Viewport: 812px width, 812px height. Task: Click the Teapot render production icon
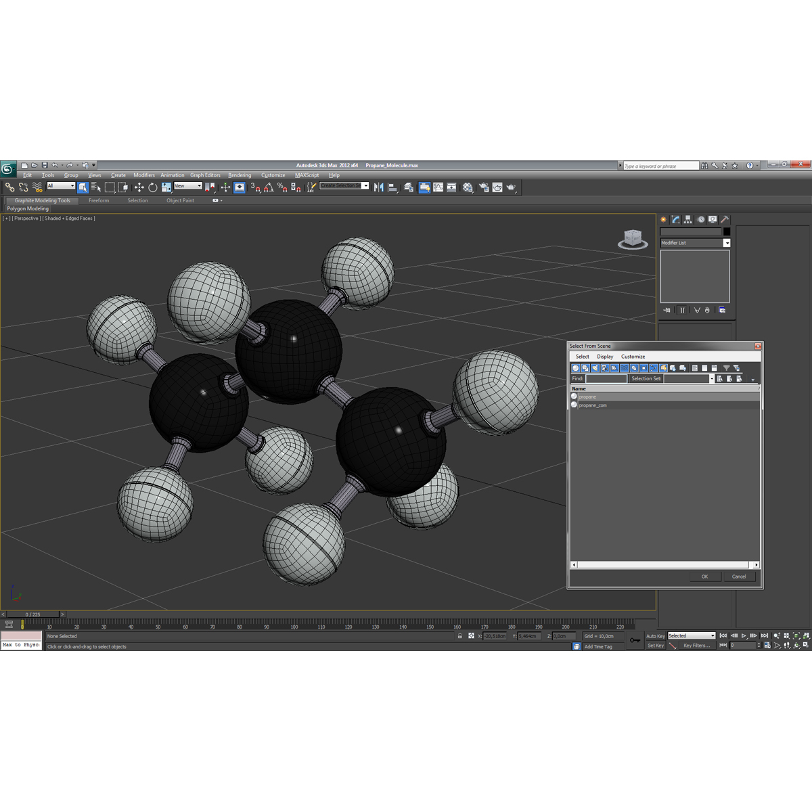pyautogui.click(x=512, y=187)
